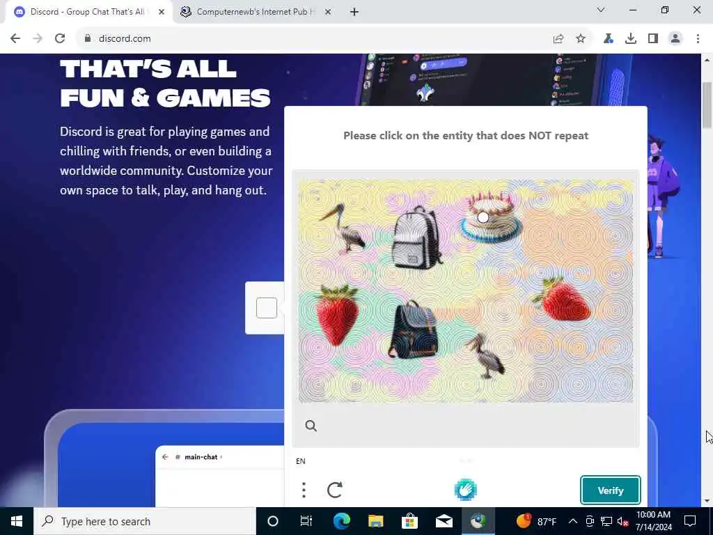
Task: Open the 10:00 AM clock and calendar
Action: (653, 521)
